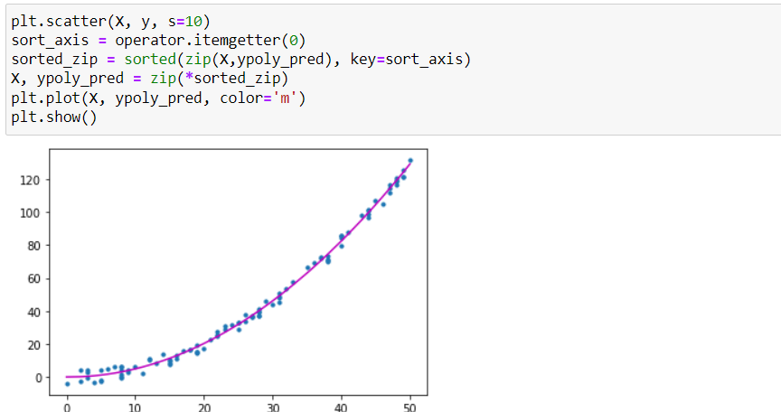Image resolution: width=781 pixels, height=412 pixels.
Task: Click the x-axis label 10
Action: click(136, 407)
